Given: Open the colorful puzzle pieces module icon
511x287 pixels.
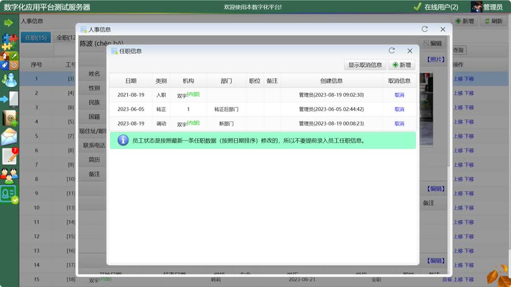Looking at the screenshot, I should point(9,41).
